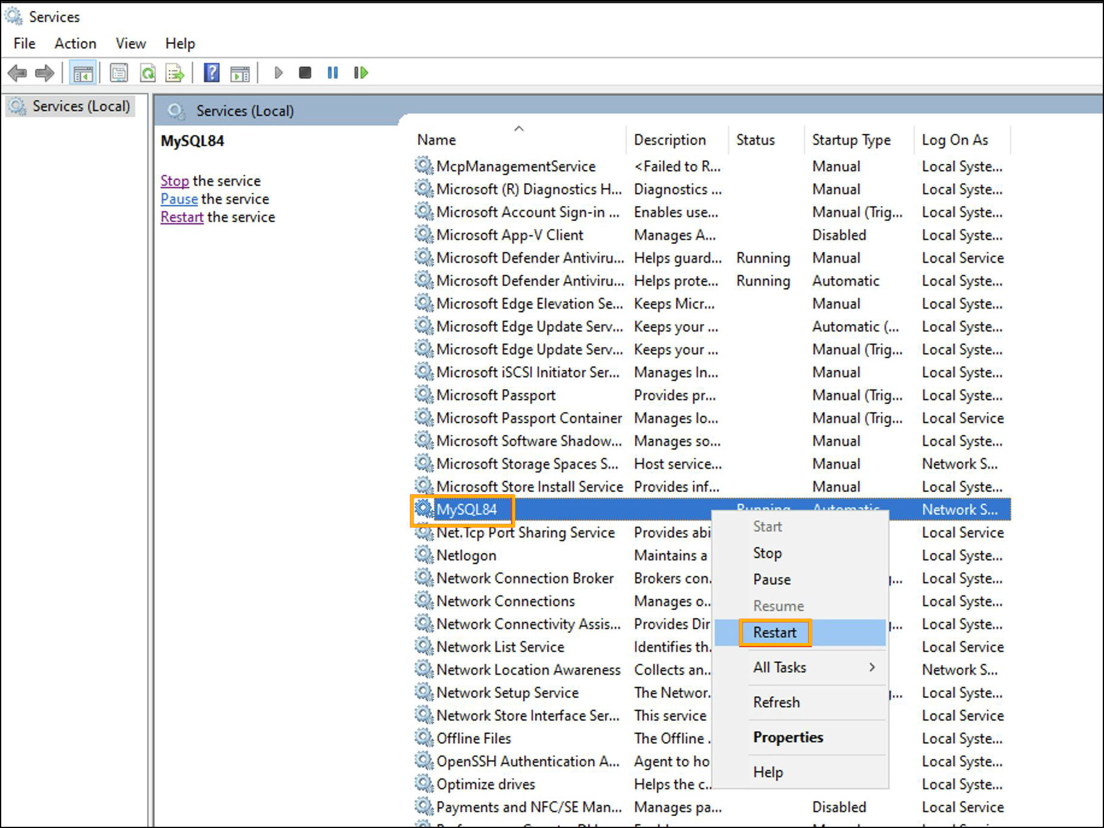Click the 'Stop' the service link
The height and width of the screenshot is (828, 1104).
pos(174,181)
